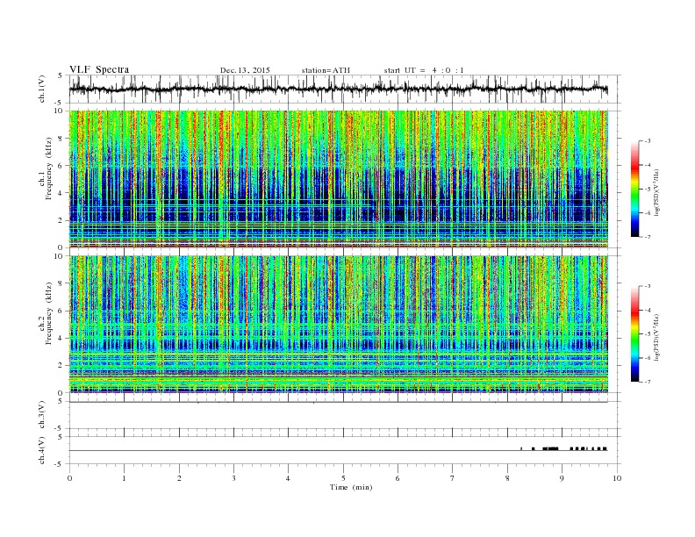Click the "start UT = 4 :0 :1" text
This screenshot has width=695, height=537.
click(x=424, y=70)
